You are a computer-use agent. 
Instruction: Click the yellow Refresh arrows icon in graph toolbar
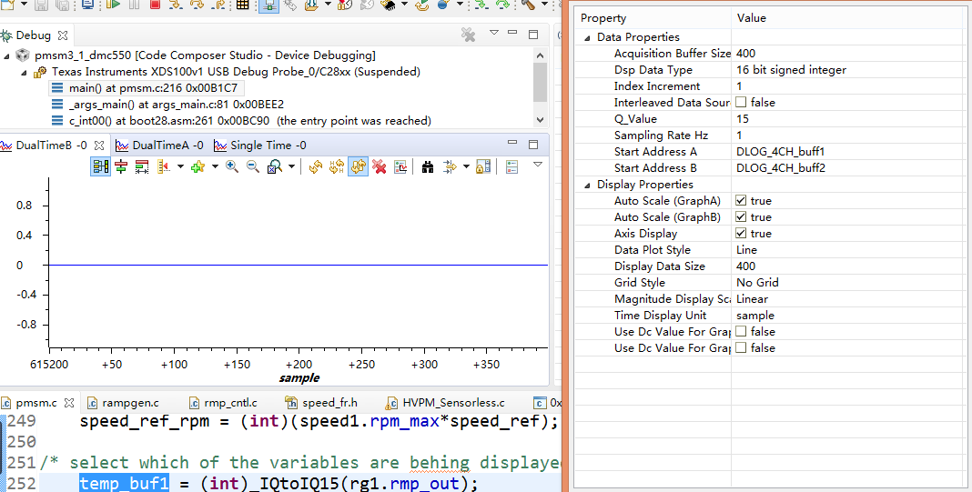pyautogui.click(x=316, y=166)
